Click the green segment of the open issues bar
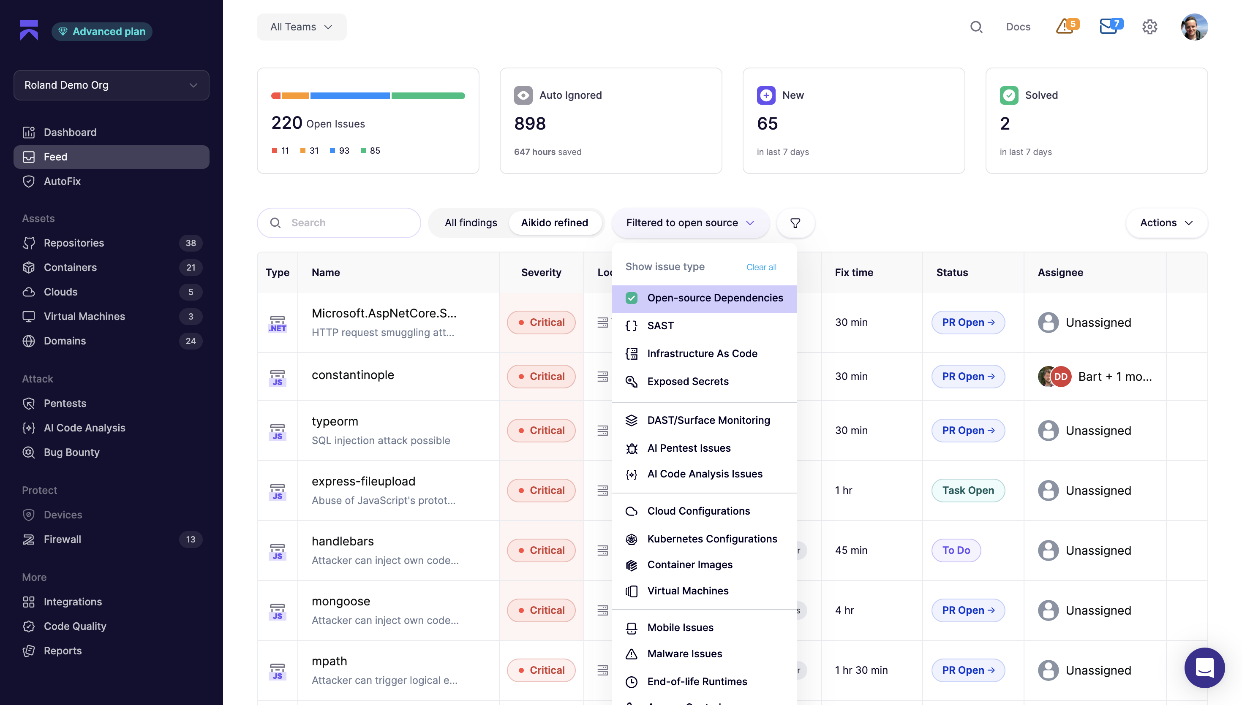The image size is (1242, 705). 428,96
